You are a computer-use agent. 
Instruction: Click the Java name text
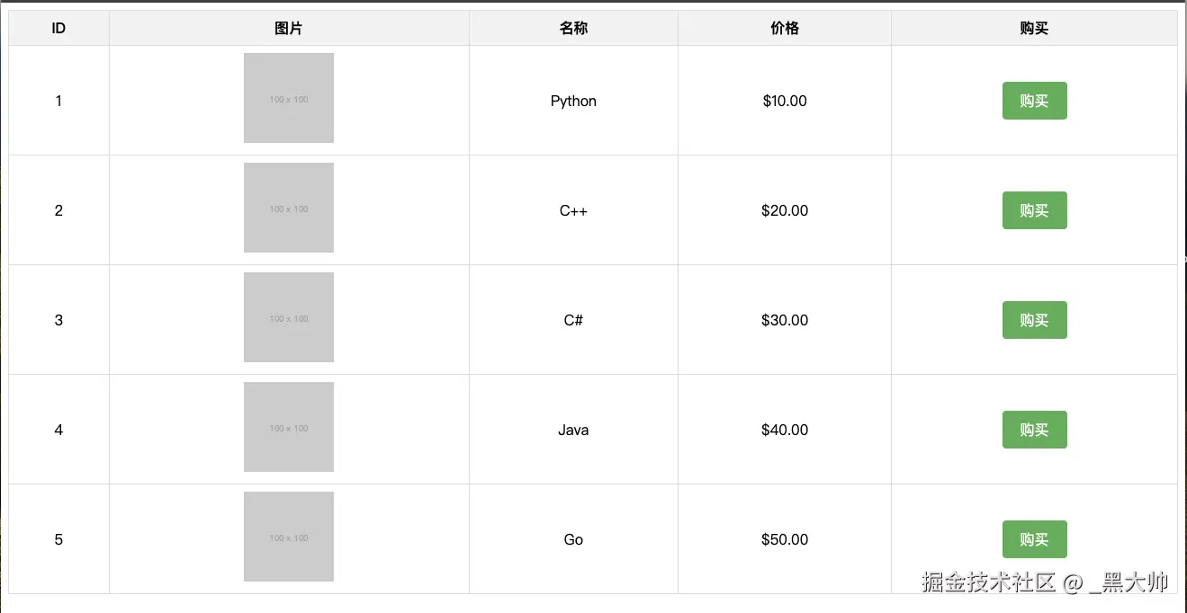tap(573, 430)
